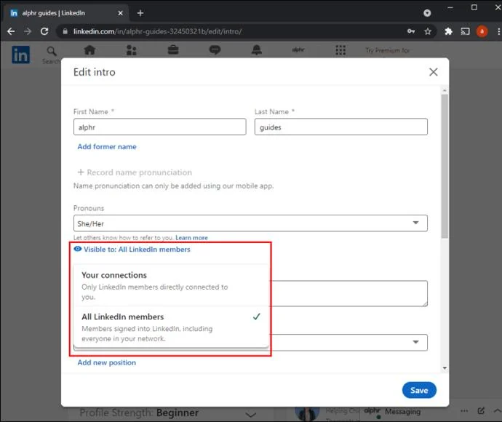Image resolution: width=502 pixels, height=422 pixels.
Task: Open Learn more link under Pronouns
Action: point(191,238)
